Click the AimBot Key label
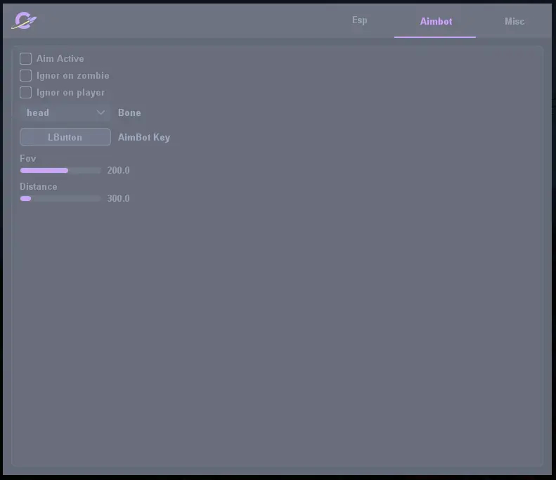Screen dimensions: 556x480 pos(143,138)
